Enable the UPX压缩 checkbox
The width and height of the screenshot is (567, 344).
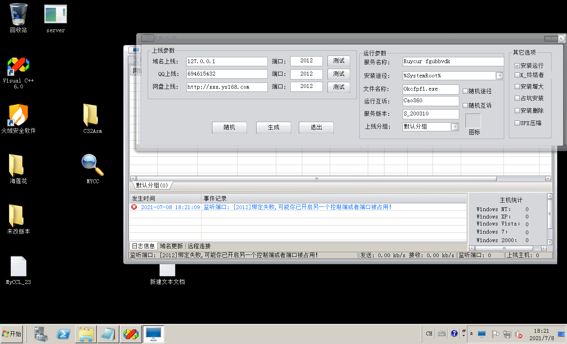517,123
